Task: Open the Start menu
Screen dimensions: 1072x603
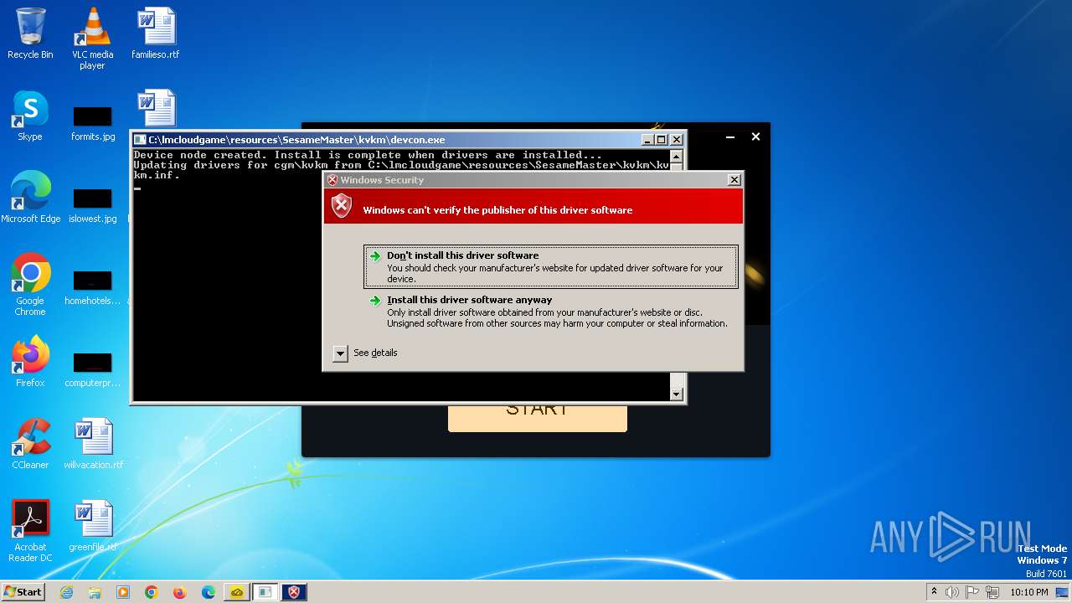Action: click(x=23, y=592)
